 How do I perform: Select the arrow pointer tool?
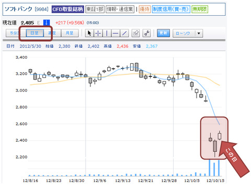pos(89,33)
